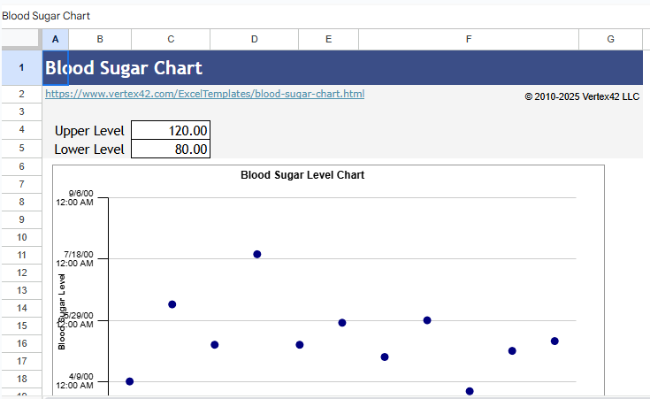This screenshot has height=399, width=650.
Task: Click row 4 header
Action: (21, 130)
